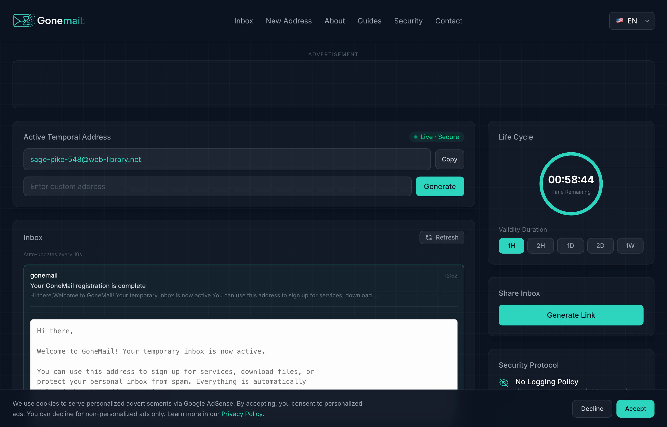Click the 'Share Inbox' heading
This screenshot has width=667, height=427.
[519, 293]
